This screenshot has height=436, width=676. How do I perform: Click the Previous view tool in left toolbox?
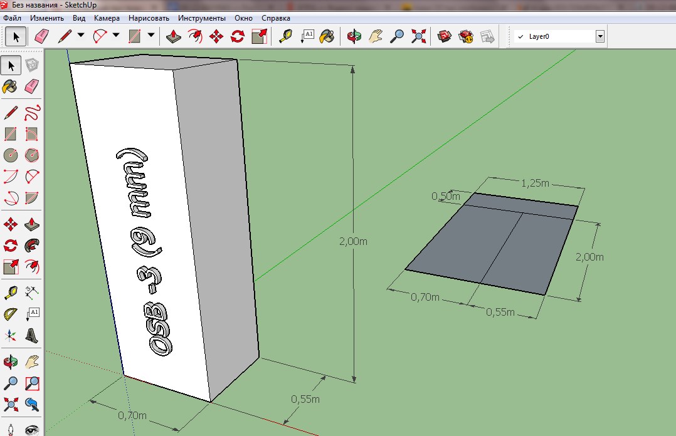tap(32, 404)
